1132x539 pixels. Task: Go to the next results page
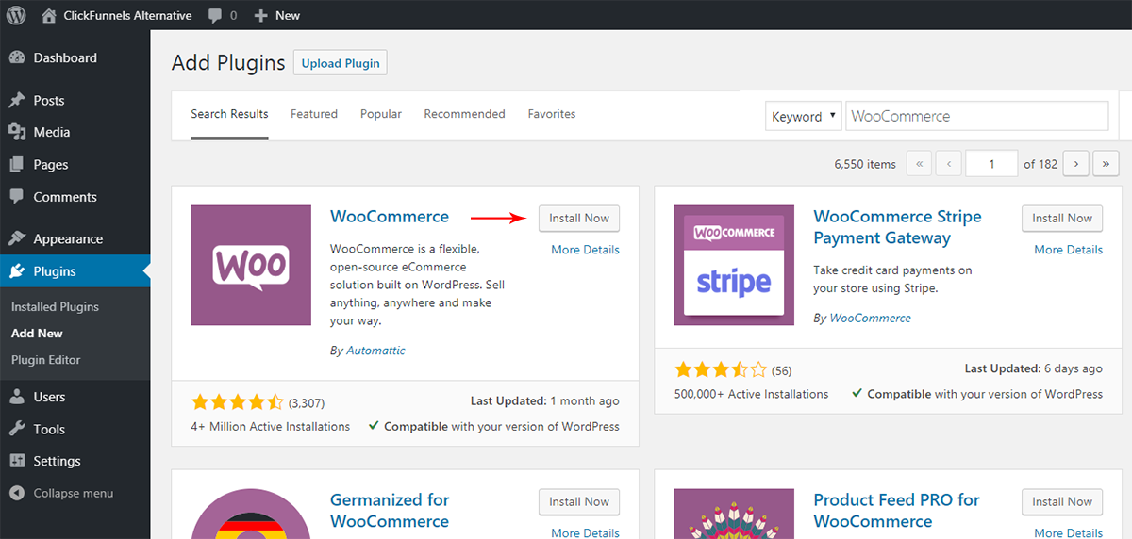tap(1076, 164)
